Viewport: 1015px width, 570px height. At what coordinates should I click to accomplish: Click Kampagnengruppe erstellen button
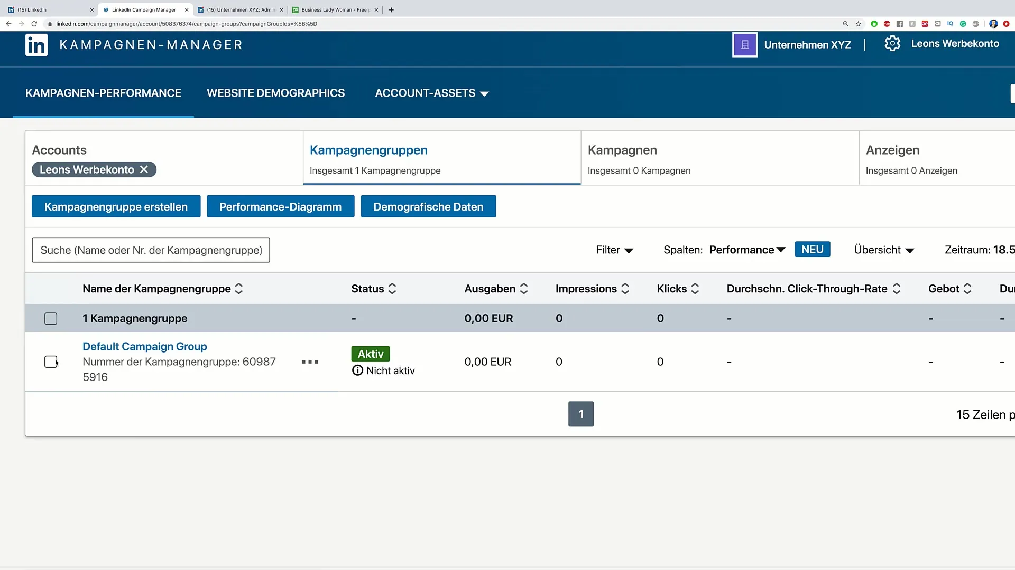point(116,207)
